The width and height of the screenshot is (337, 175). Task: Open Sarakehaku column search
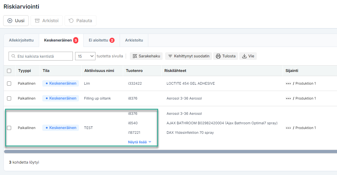point(146,56)
